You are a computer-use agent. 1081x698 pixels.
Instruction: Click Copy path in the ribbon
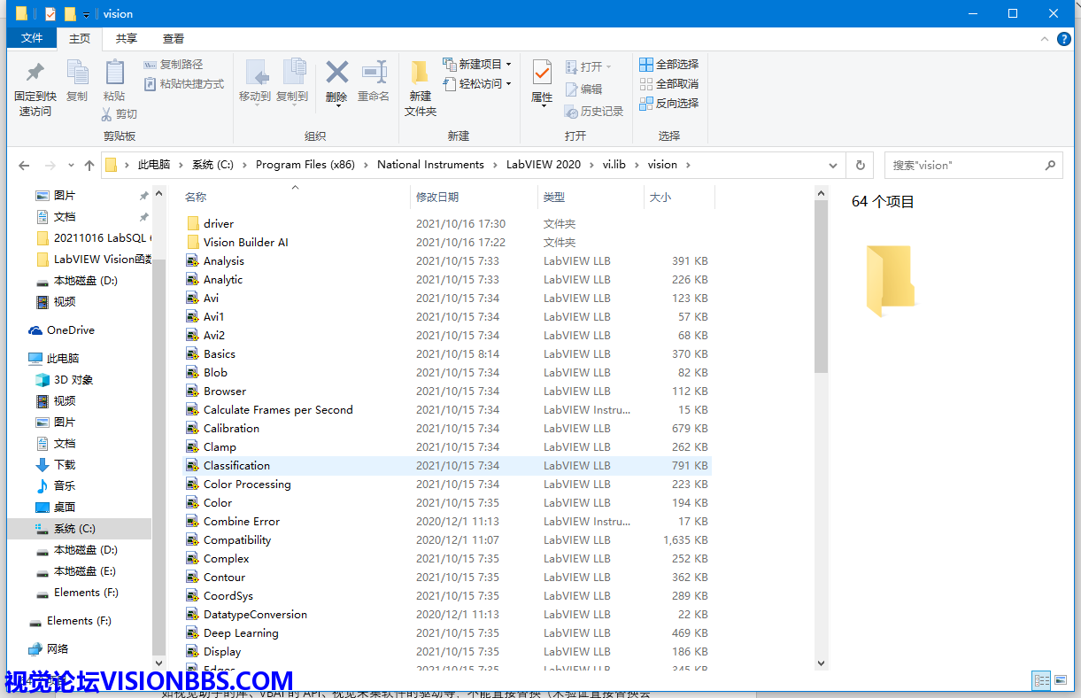[174, 65]
